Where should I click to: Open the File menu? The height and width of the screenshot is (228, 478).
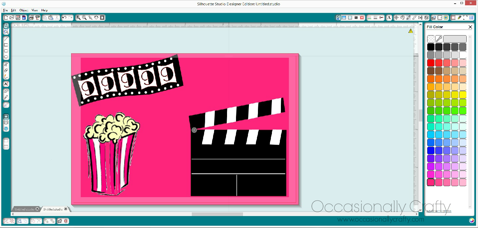point(5,10)
